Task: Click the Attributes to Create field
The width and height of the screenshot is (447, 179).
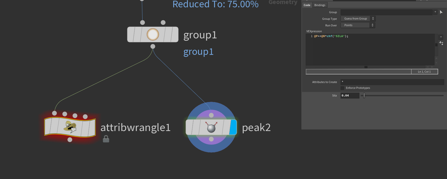Action: coord(392,82)
